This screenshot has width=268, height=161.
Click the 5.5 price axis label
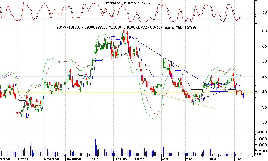[264, 46]
